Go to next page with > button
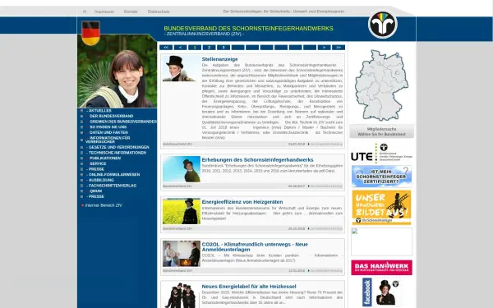The height and width of the screenshot is (308, 493). click(325, 48)
